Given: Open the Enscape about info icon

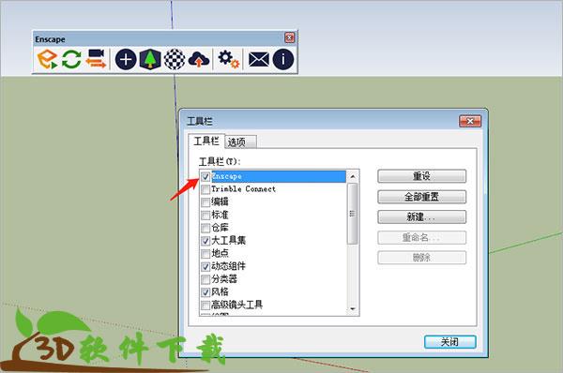Looking at the screenshot, I should click(283, 59).
